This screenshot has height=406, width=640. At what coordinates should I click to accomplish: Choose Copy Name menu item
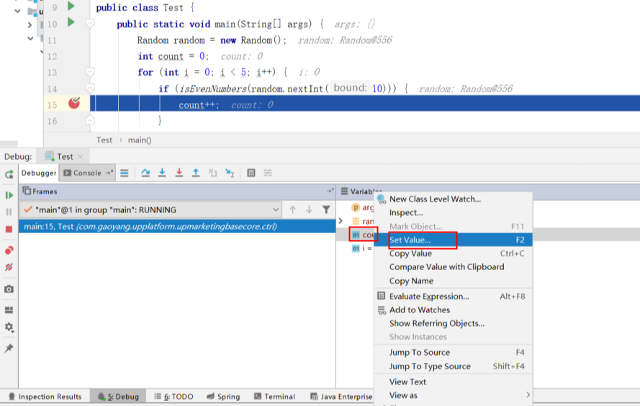pos(453,281)
